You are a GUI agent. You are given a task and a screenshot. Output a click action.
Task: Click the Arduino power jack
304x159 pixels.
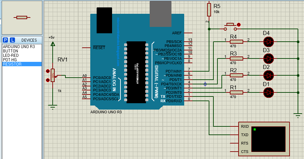104,21
